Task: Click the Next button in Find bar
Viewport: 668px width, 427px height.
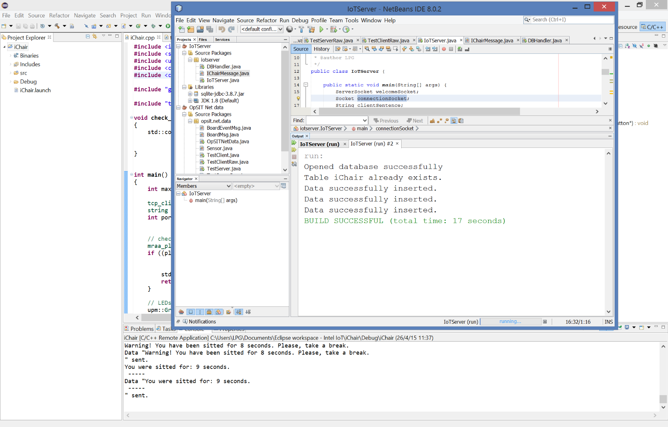Action: (x=415, y=121)
